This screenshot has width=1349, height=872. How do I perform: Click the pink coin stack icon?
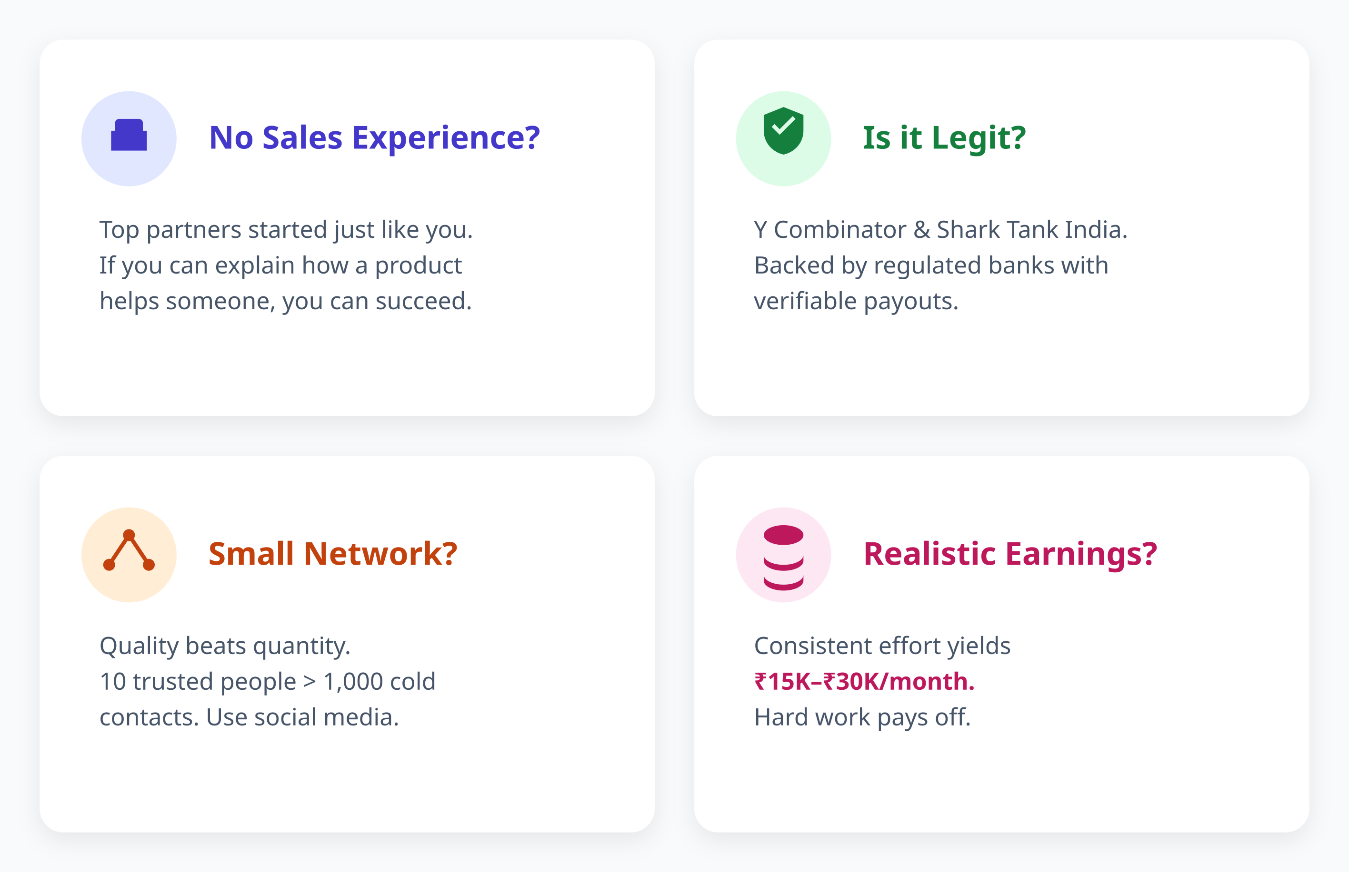(x=783, y=557)
